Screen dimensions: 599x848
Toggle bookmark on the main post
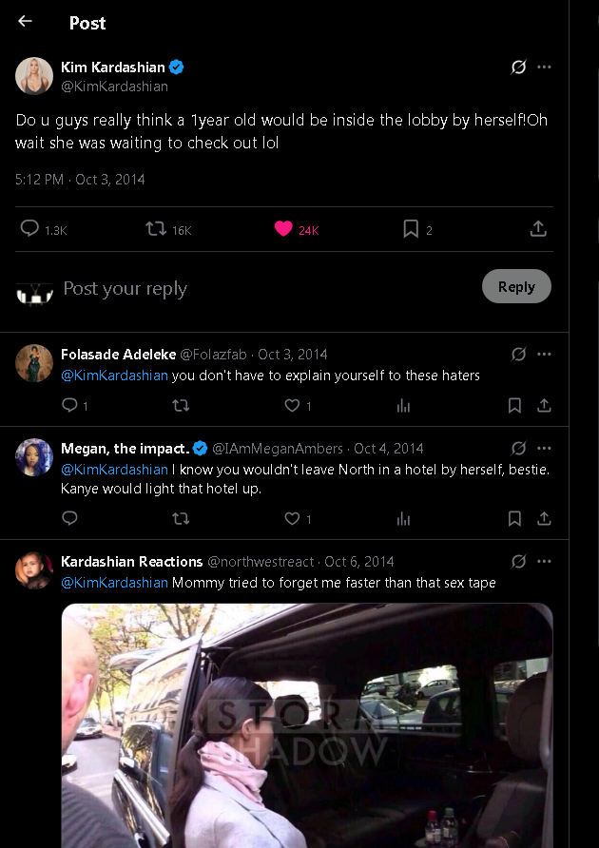click(411, 229)
